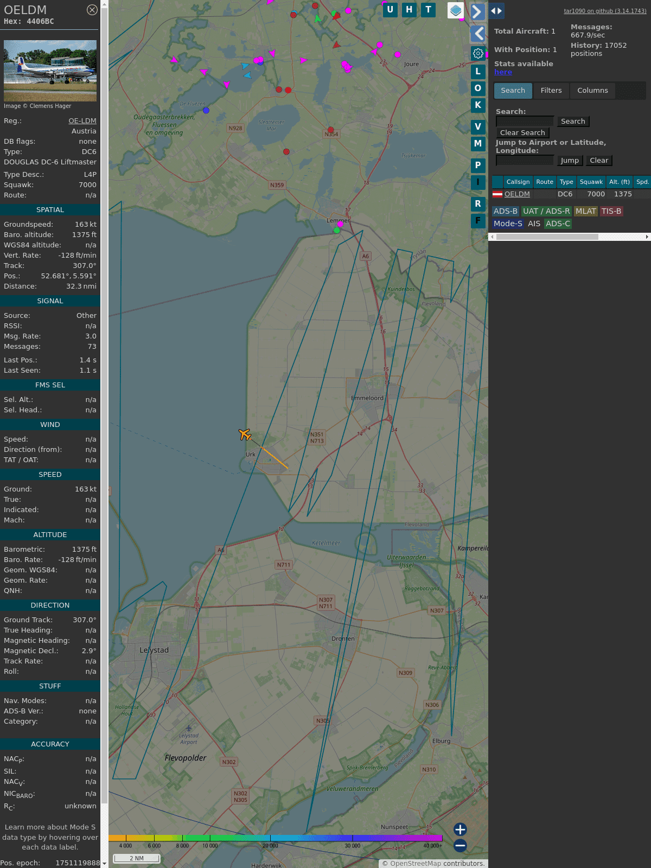Toggle the M map button
Image resolution: width=651 pixels, height=868 pixels.
(478, 143)
